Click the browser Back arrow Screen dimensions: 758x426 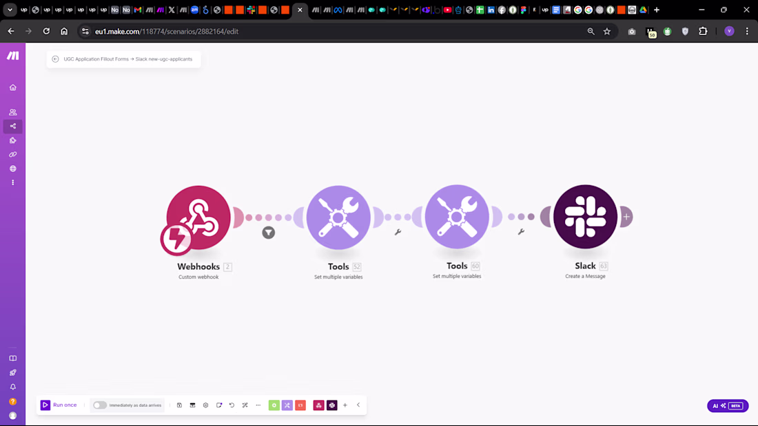pos(10,32)
